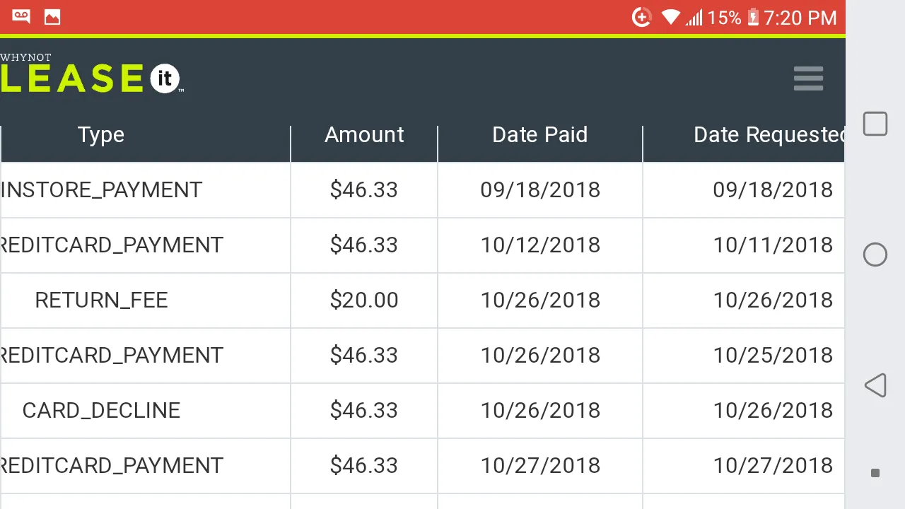
Task: Tap the recent apps square button
Action: pyautogui.click(x=875, y=124)
